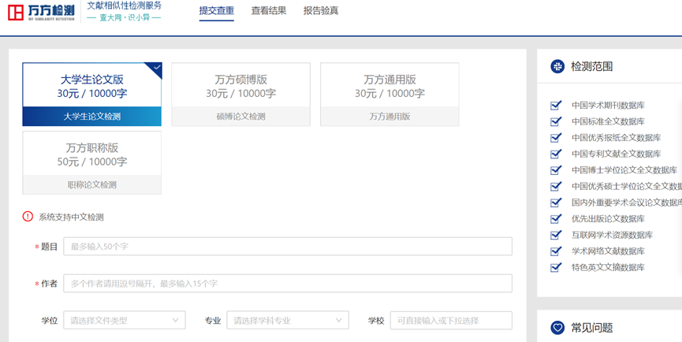Switch to the 查看结果 tab
This screenshot has height=342, width=682.
point(269,11)
